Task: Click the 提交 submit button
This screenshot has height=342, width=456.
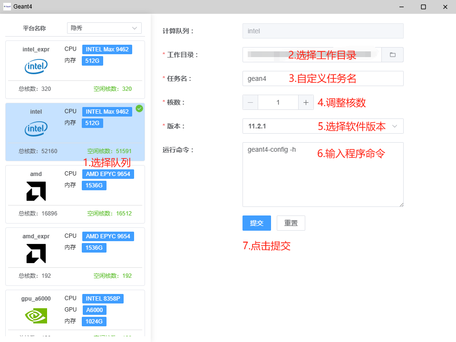Action: coord(256,223)
